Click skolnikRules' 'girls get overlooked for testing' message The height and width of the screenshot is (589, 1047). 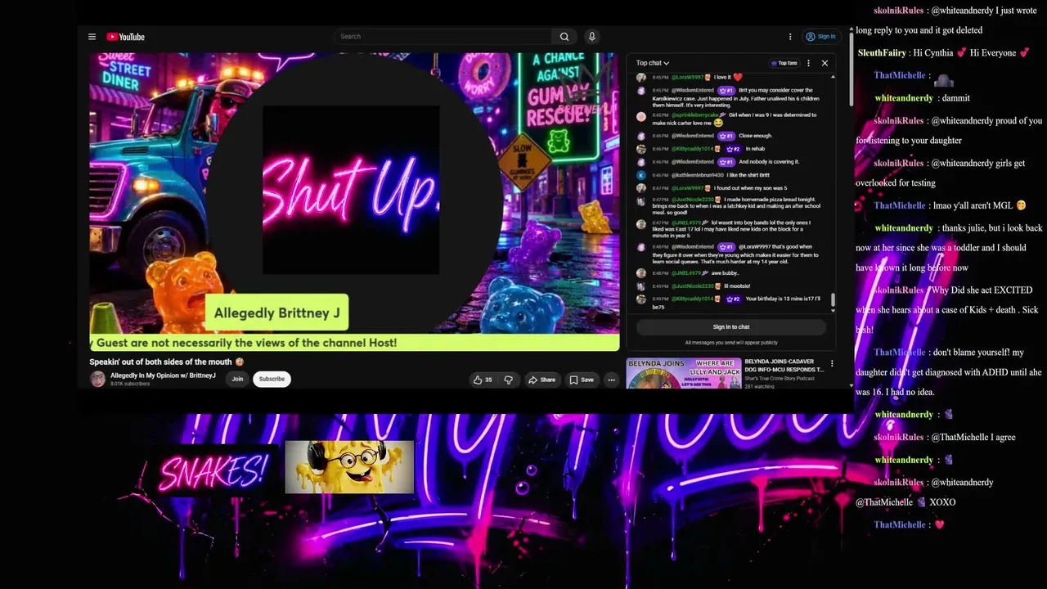(x=941, y=173)
